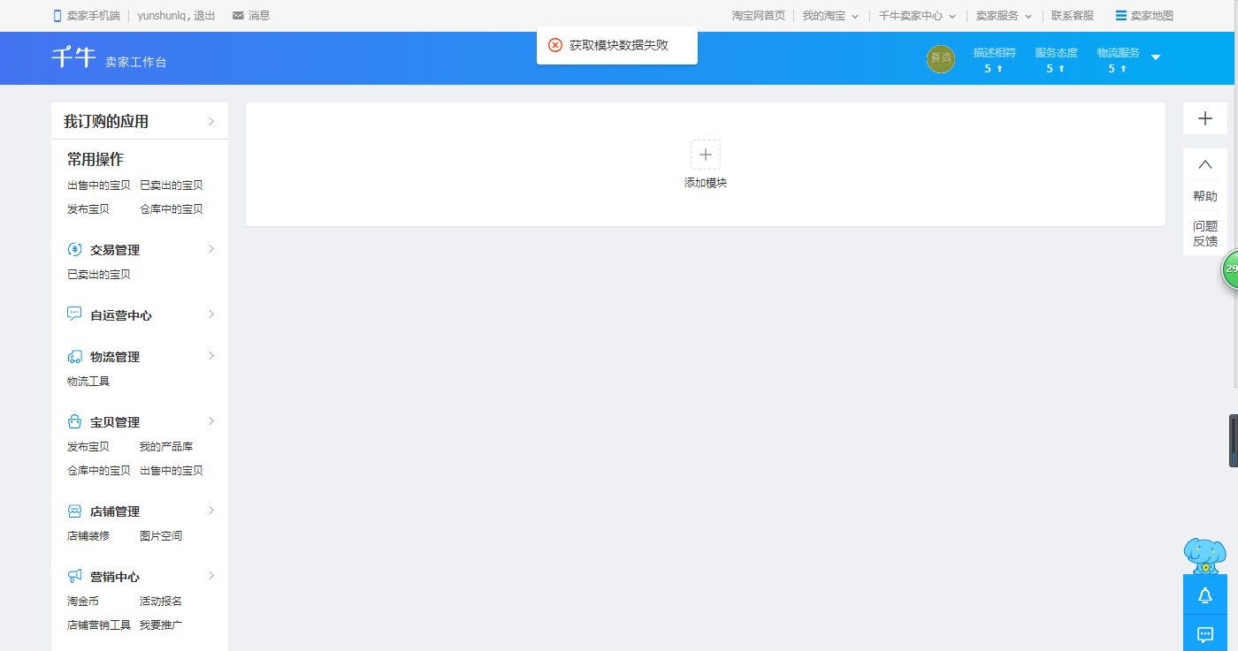
Task: Click the 自运营中心 speech bubble icon
Action: pos(75,314)
